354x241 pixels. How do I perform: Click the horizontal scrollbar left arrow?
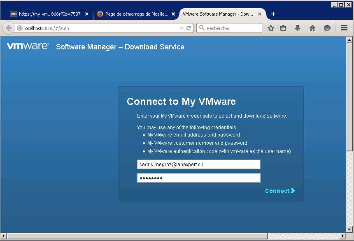(3, 236)
